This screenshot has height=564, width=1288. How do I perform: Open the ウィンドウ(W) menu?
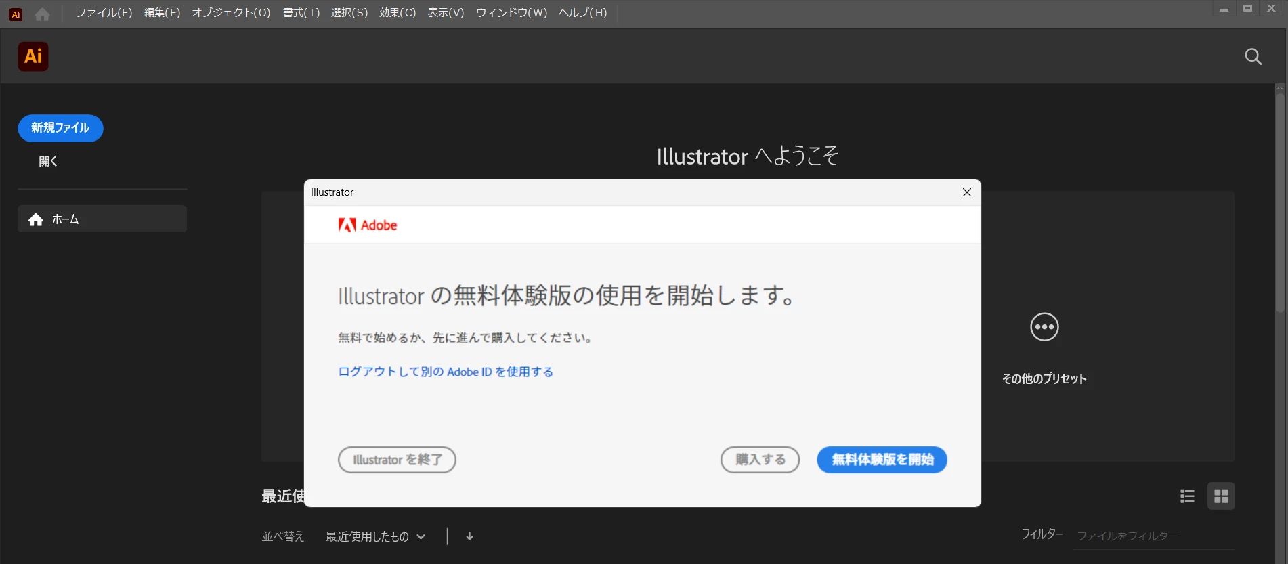click(x=511, y=13)
